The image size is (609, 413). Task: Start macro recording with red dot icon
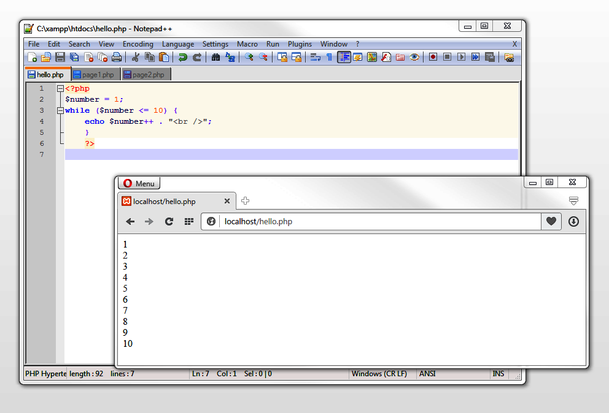(x=433, y=57)
